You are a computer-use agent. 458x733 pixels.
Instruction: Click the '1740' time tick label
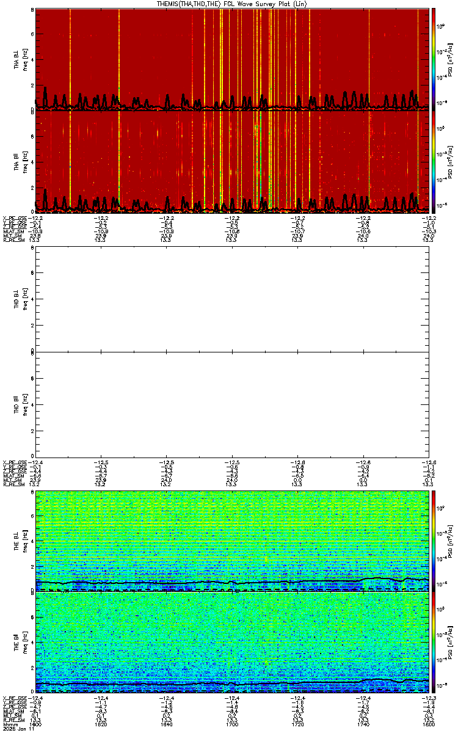[363, 725]
